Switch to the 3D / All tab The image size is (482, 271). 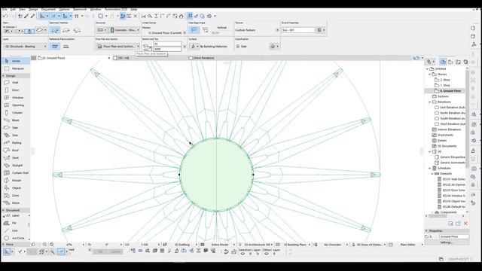149,58
